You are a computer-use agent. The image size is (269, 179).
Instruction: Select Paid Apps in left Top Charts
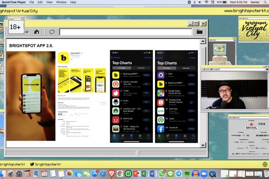point(141,68)
